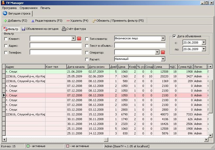Image resolution: width=215 pixels, height=150 pixels.
Task: Click the Адрес column header
Action: tap(25, 67)
